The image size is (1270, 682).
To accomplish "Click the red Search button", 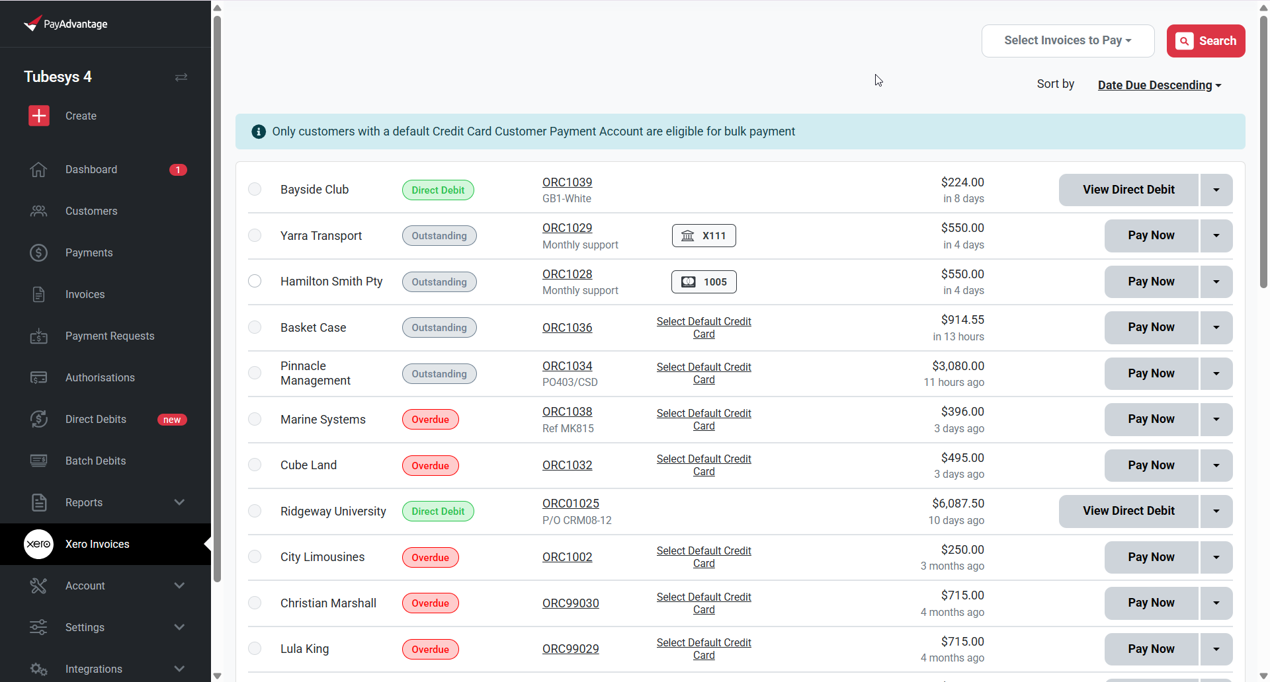I will click(x=1206, y=41).
